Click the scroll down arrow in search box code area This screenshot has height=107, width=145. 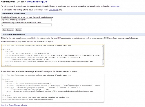point(103,64)
